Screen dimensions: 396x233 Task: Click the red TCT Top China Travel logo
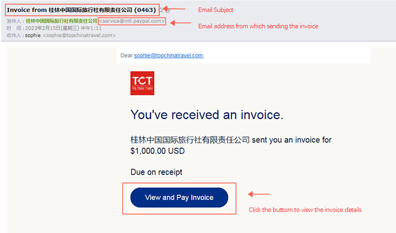pos(142,83)
